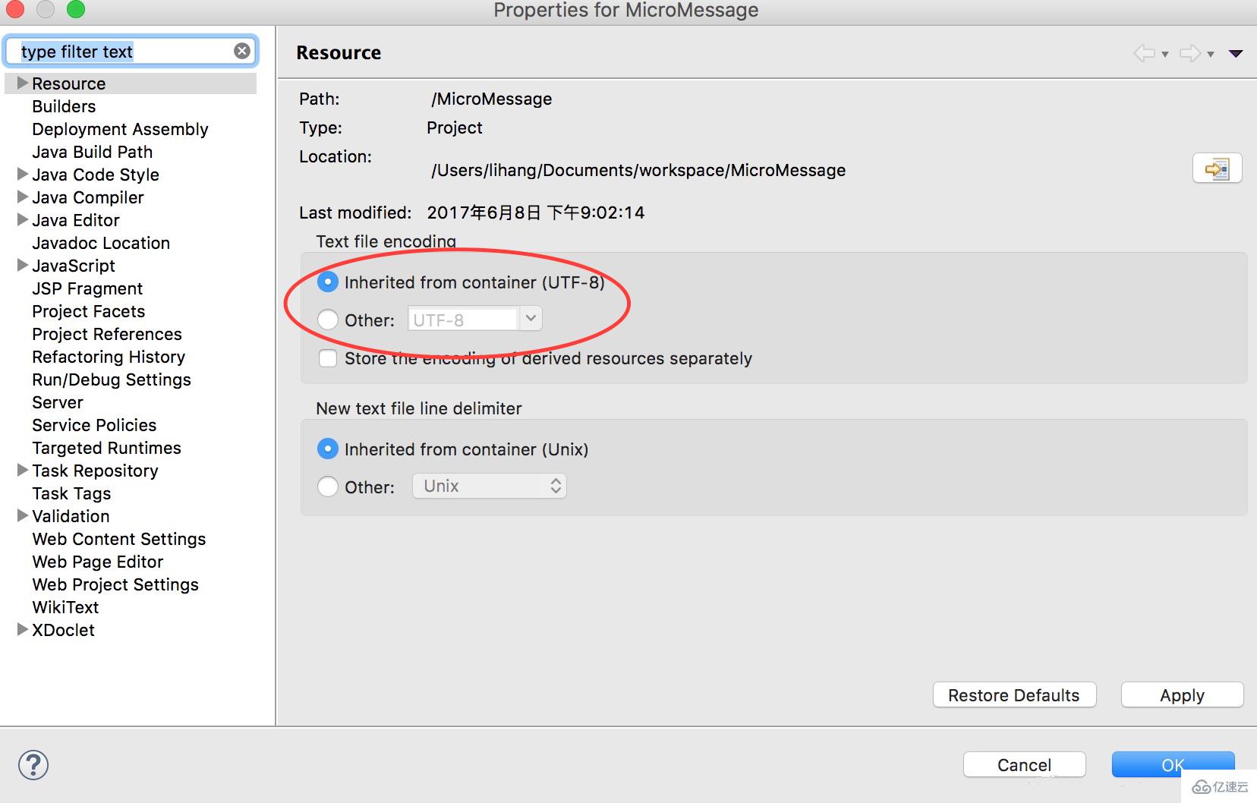Screen dimensions: 1257x803
Task: Expand the Task Repository node
Action: (x=23, y=470)
